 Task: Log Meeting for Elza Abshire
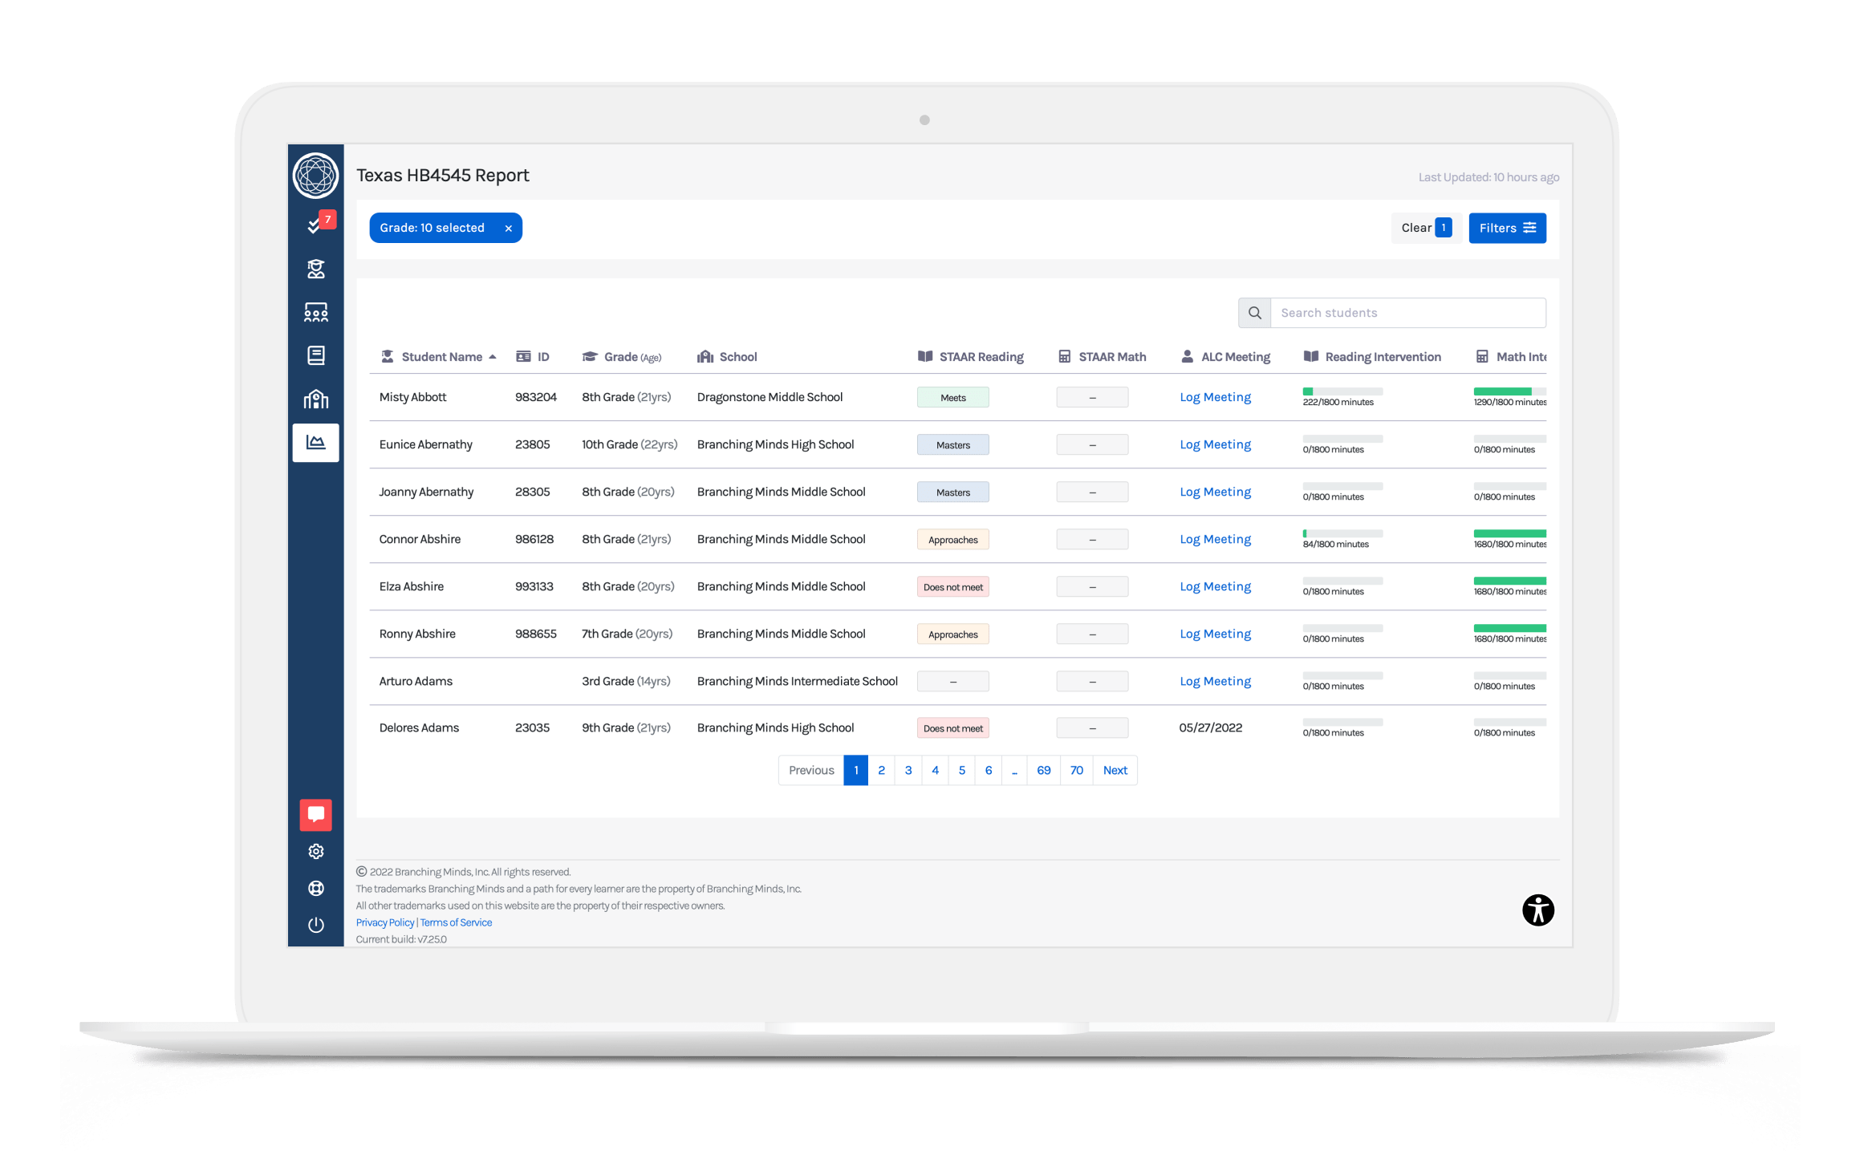1215,586
